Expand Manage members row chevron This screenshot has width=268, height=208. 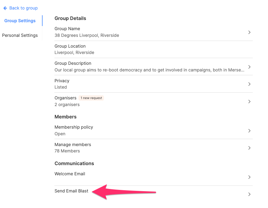249,148
